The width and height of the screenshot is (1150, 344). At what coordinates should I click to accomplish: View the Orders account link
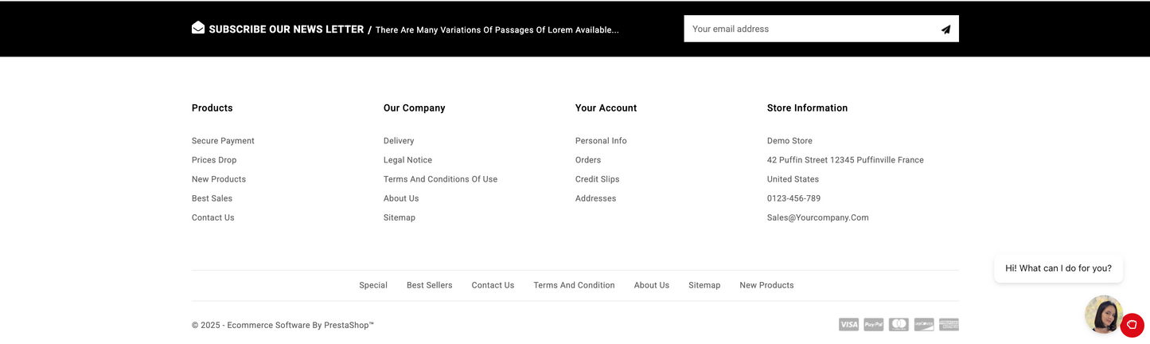pos(588,160)
